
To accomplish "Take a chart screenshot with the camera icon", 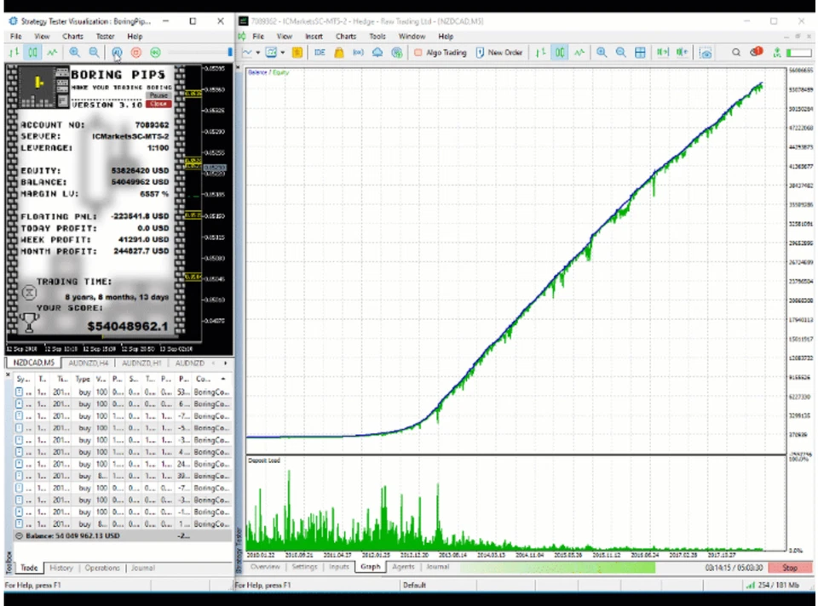I will (706, 53).
